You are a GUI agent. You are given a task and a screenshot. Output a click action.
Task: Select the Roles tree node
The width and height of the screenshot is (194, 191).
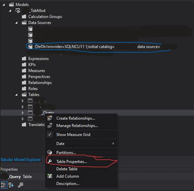pyautogui.click(x=33, y=89)
